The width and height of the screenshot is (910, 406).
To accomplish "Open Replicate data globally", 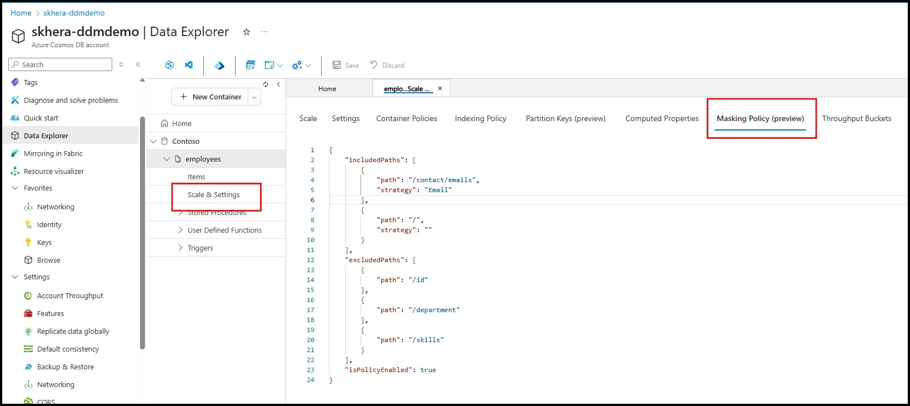I will (73, 331).
